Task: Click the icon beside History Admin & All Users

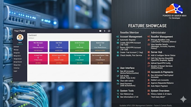Action: (149, 94)
